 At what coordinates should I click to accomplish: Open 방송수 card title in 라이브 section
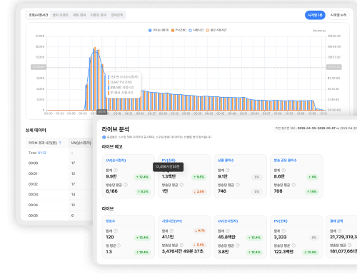click(110, 221)
